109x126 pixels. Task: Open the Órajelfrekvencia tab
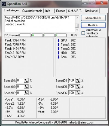[x=32, y=11]
